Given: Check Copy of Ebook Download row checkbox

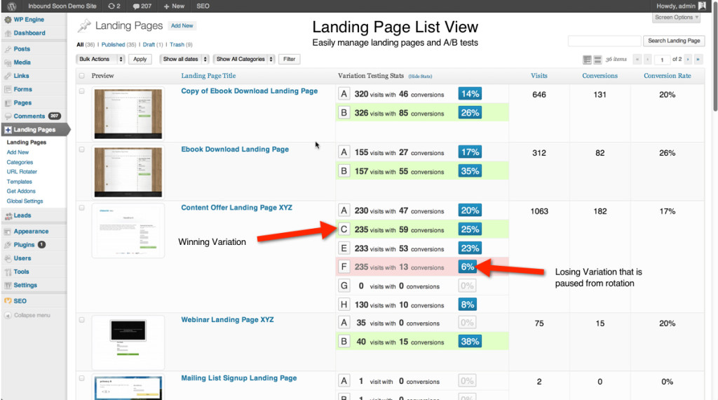Looking at the screenshot, I should (x=82, y=91).
